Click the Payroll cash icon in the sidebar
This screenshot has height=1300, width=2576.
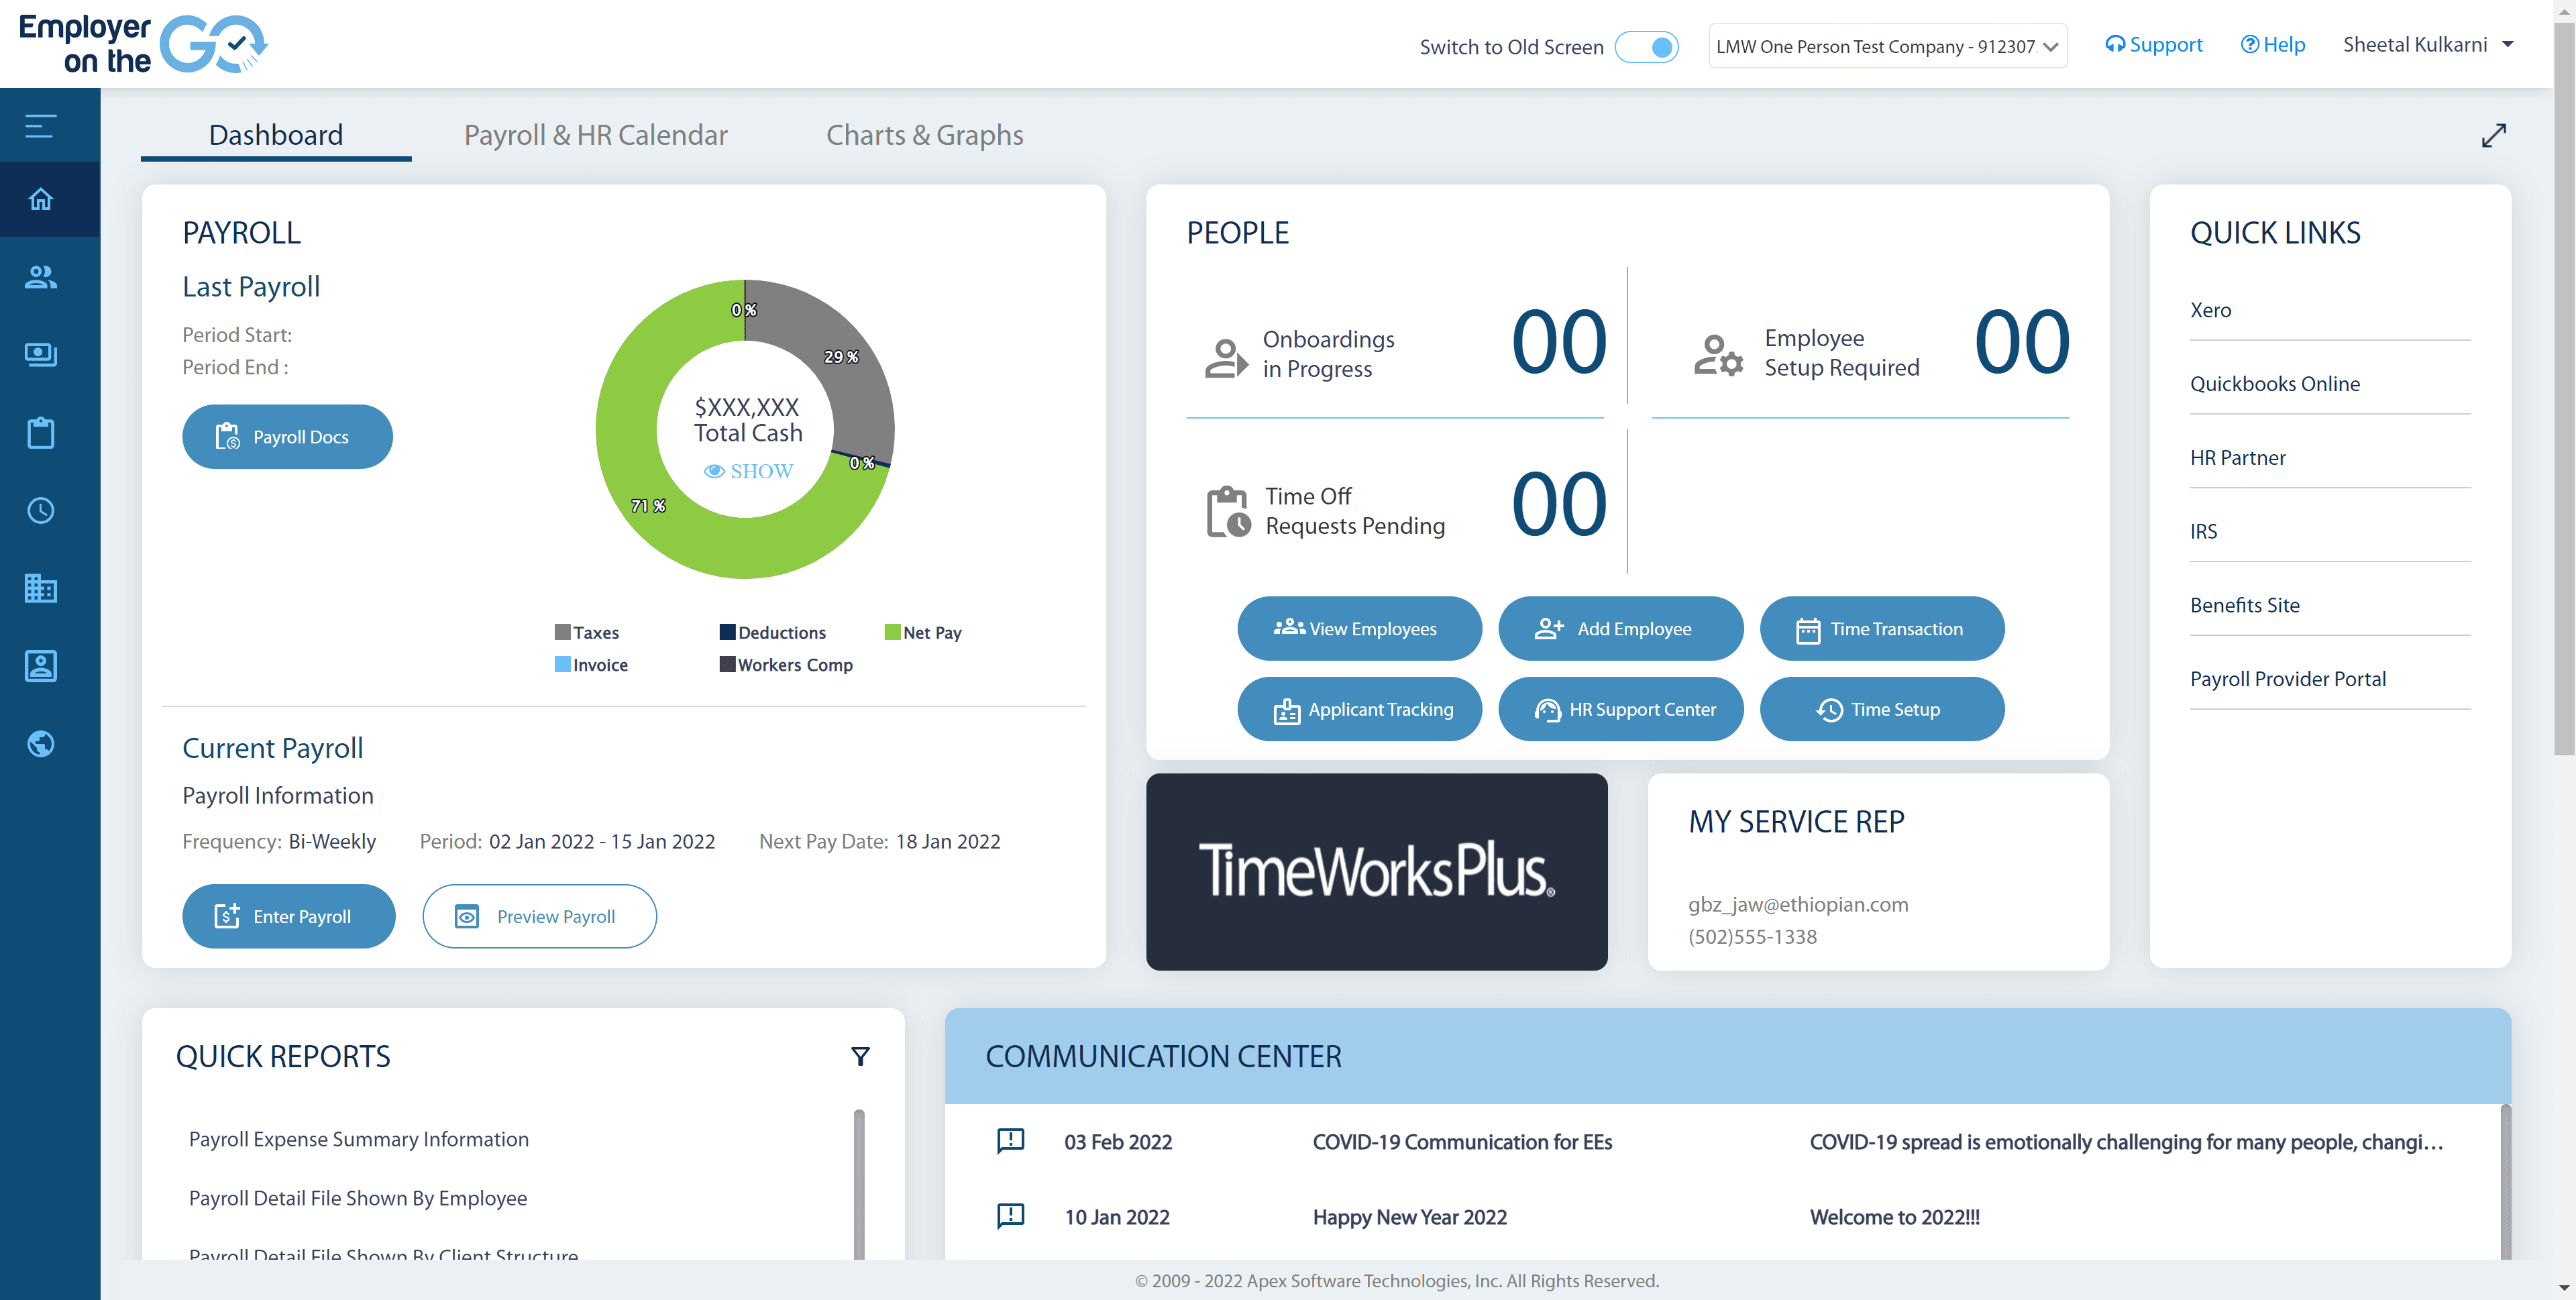(40, 355)
